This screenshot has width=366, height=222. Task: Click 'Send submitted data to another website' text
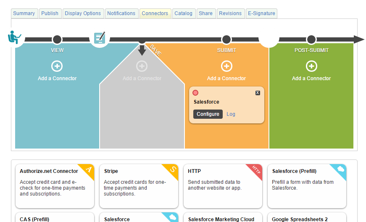(214, 185)
